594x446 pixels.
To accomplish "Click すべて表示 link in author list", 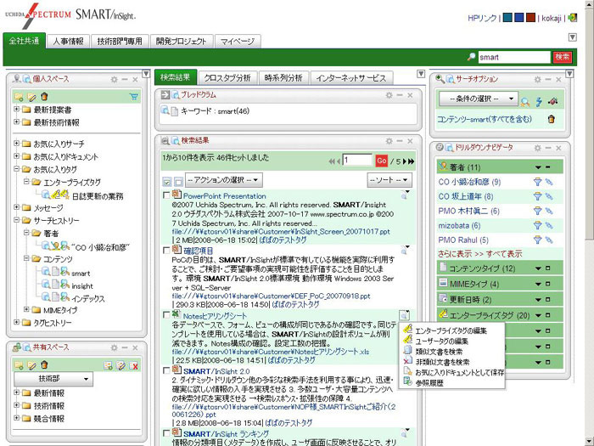I will pyautogui.click(x=504, y=254).
